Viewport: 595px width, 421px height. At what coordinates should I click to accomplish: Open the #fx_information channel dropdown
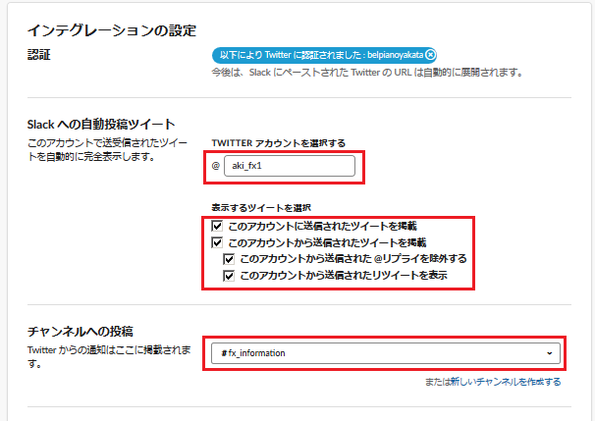(x=386, y=353)
